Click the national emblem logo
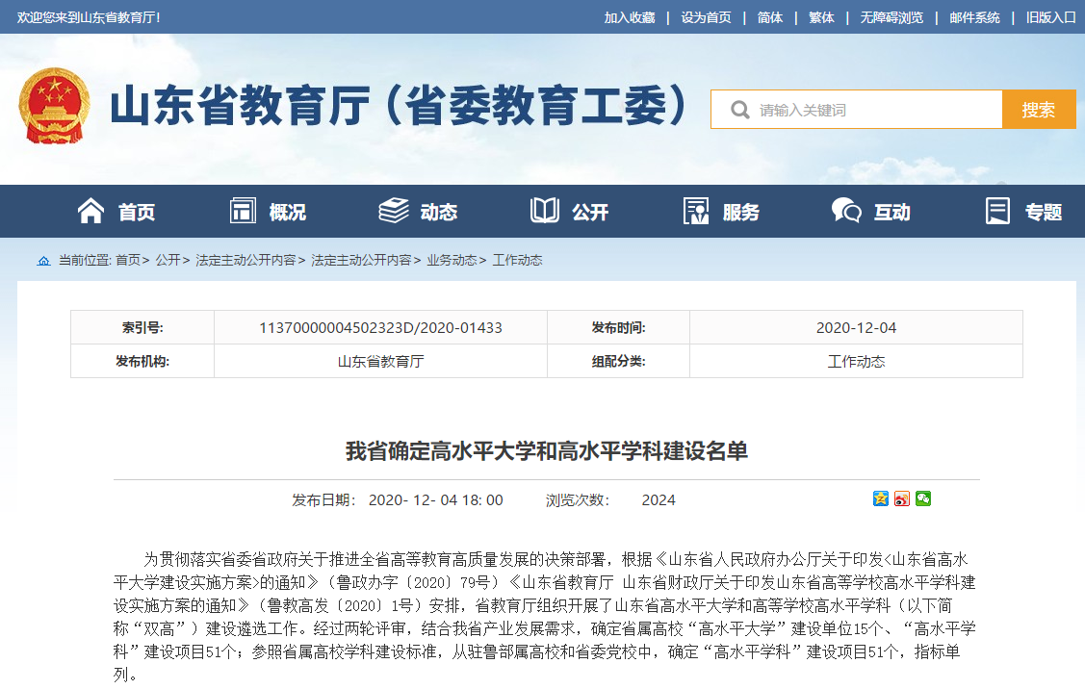1085x689 pixels. [x=54, y=106]
